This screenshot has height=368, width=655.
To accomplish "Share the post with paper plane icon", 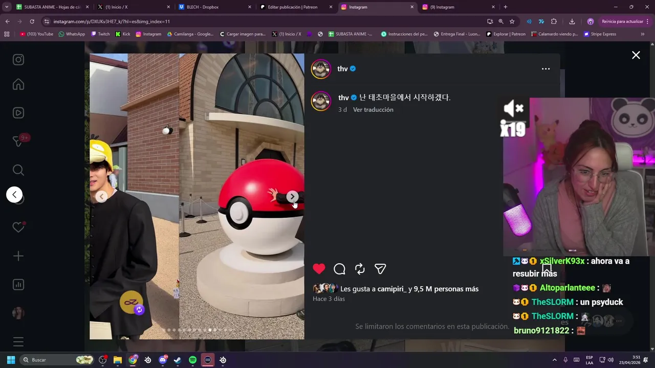I will (x=380, y=269).
